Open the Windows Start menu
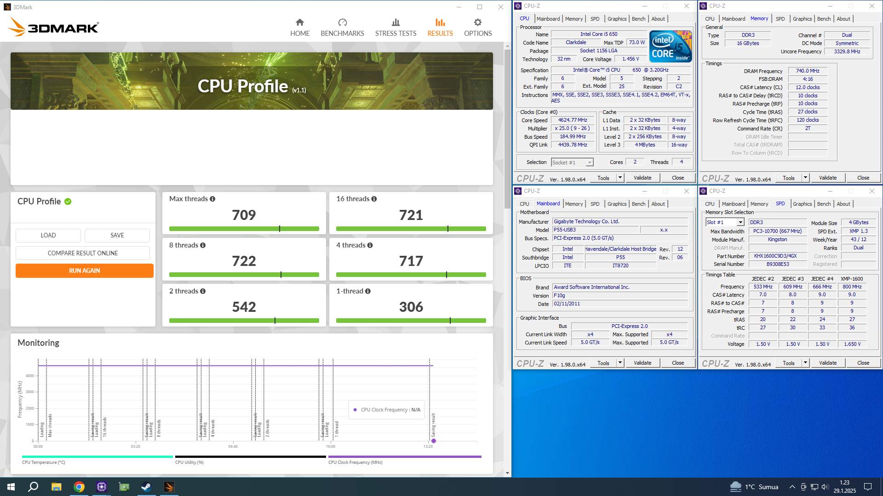Viewport: 883px width, 496px height. (11, 487)
